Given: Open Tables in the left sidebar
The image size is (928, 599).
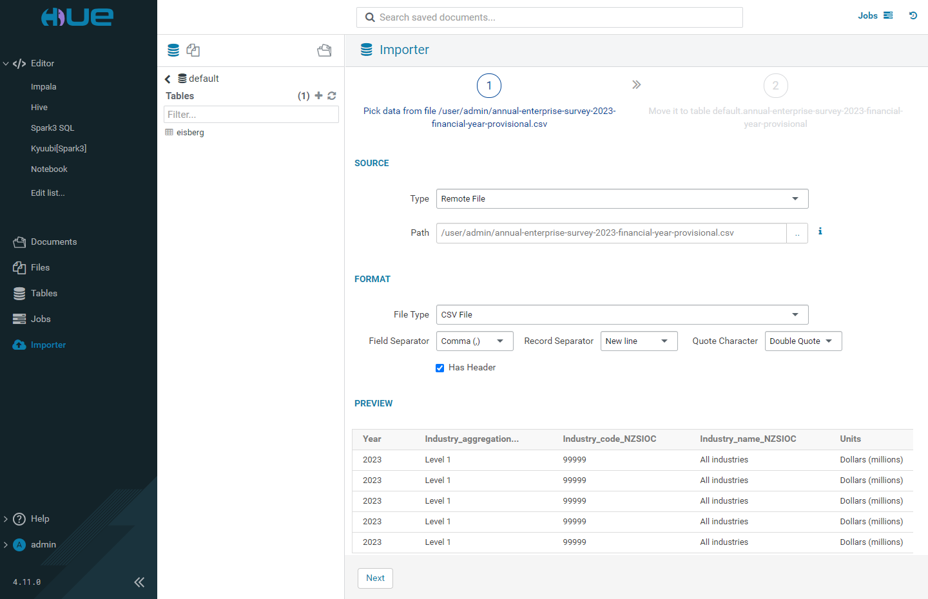Looking at the screenshot, I should point(44,293).
